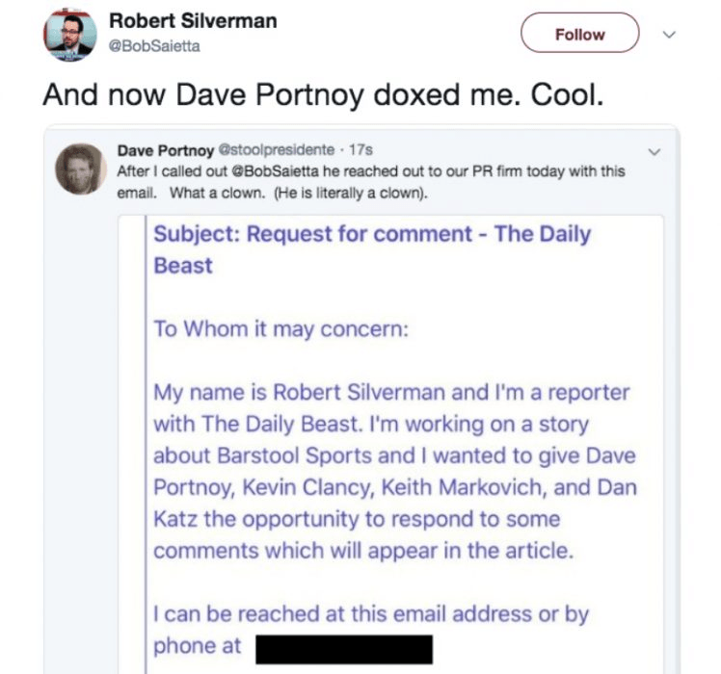Click the "I can be reached at" line
Screen dimensions: 721x674
click(371, 614)
